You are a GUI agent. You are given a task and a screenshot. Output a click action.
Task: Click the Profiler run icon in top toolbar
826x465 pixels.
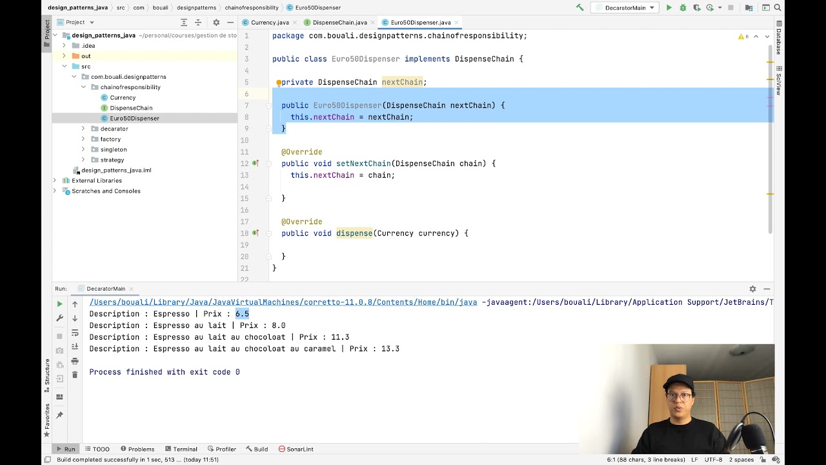(x=709, y=8)
